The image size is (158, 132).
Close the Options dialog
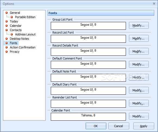154,4
